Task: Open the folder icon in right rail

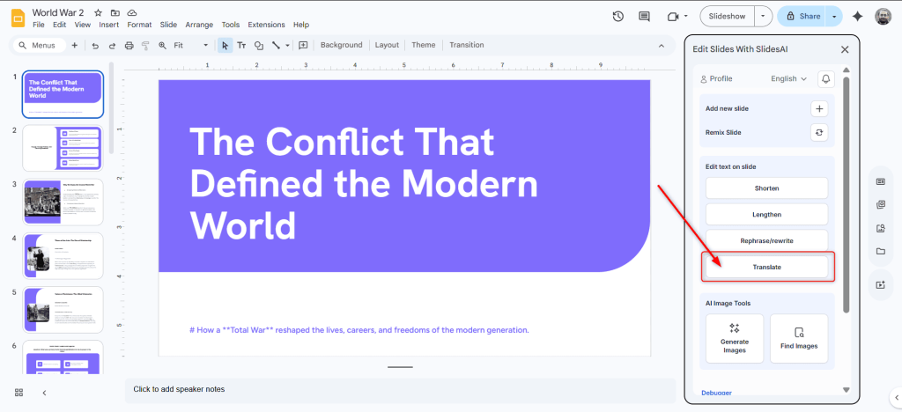Action: (880, 251)
